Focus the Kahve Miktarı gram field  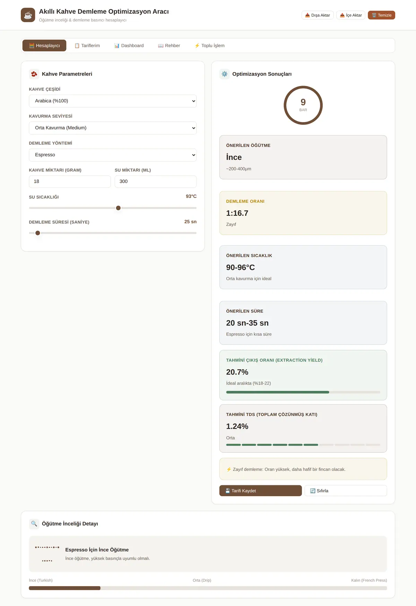70,182
